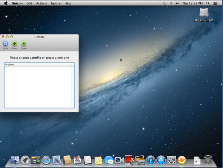Create a new profile with New button
The width and height of the screenshot is (223, 168).
point(14,44)
